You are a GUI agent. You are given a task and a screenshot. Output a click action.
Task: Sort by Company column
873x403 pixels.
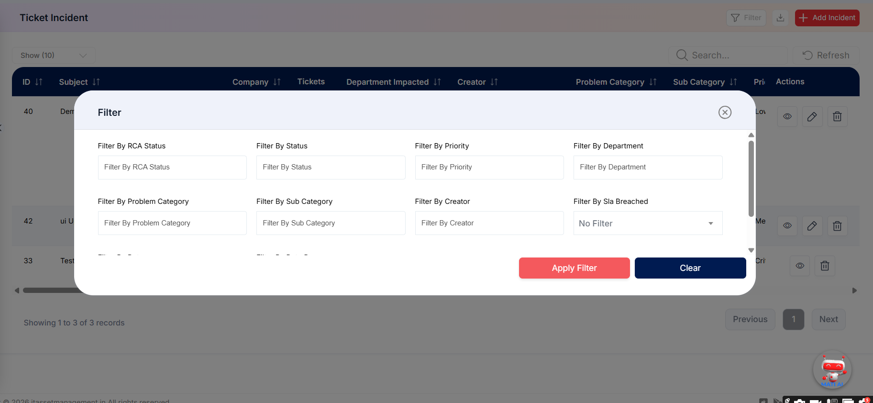[x=277, y=82]
